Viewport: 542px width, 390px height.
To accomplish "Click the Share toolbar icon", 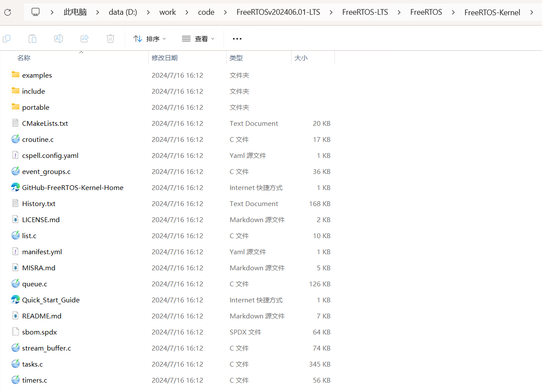I will click(x=84, y=39).
